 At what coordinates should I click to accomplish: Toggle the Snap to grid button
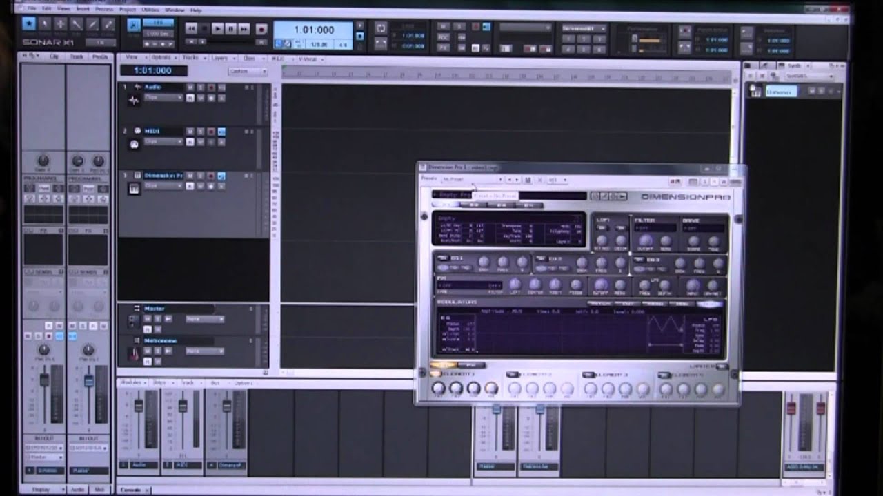pyautogui.click(x=134, y=26)
